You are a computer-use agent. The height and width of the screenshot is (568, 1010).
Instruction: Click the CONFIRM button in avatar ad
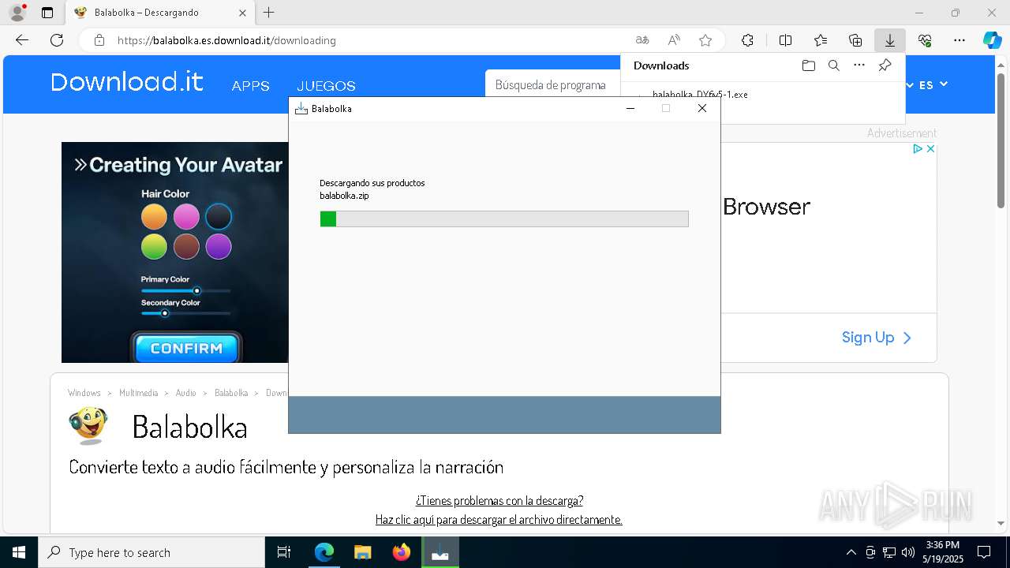pos(186,348)
